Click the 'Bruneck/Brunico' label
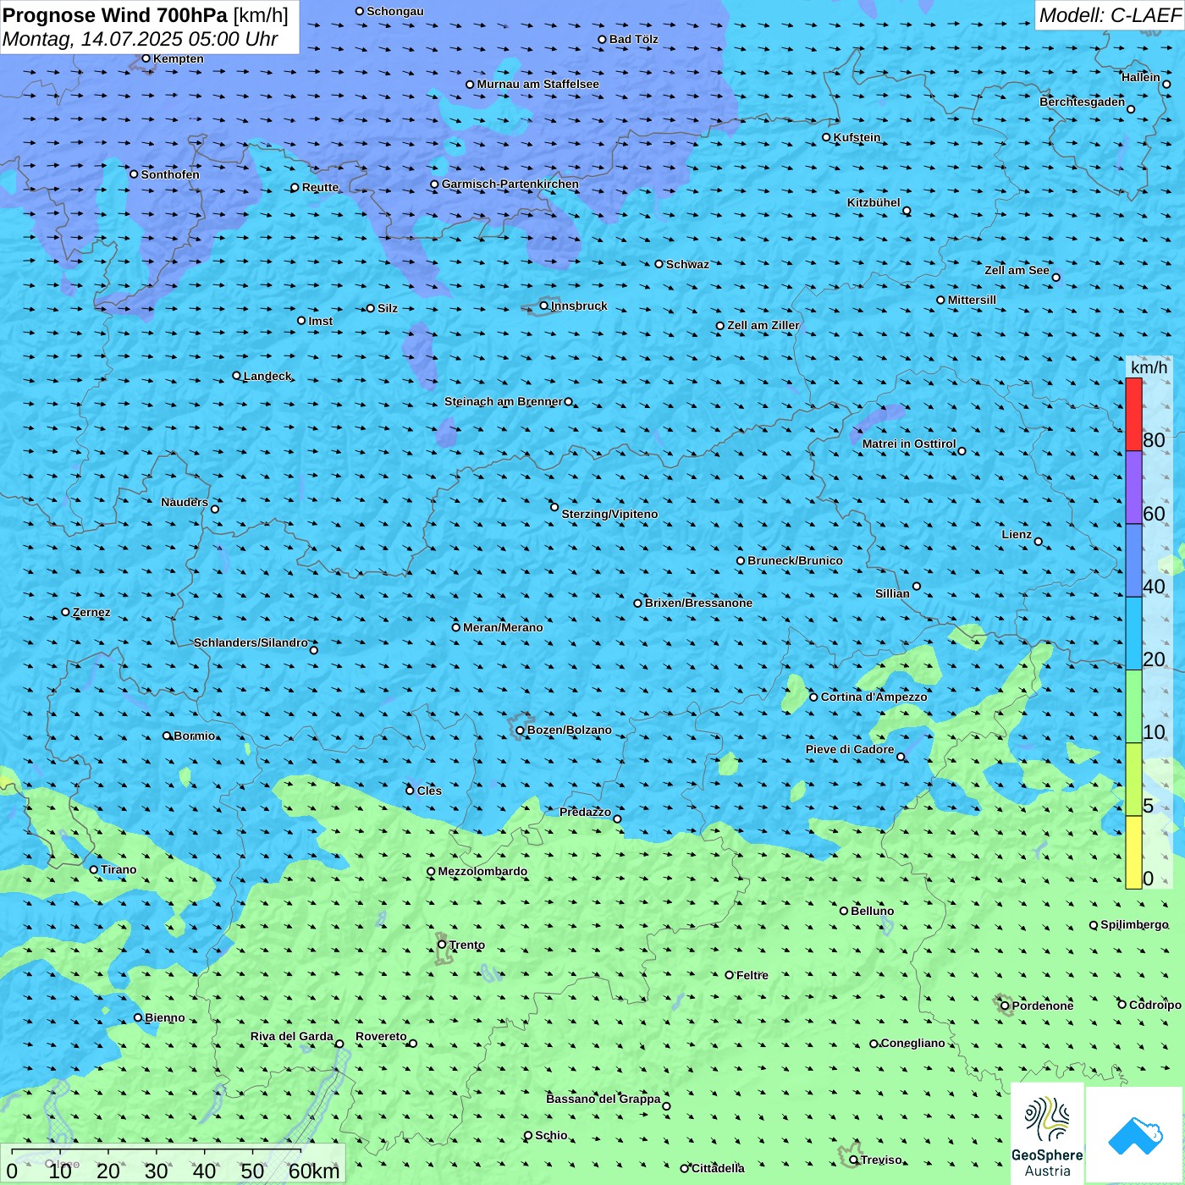This screenshot has height=1185, width=1185. coord(795,560)
